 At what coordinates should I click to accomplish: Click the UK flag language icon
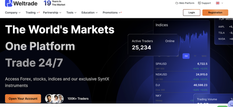point(218,3)
